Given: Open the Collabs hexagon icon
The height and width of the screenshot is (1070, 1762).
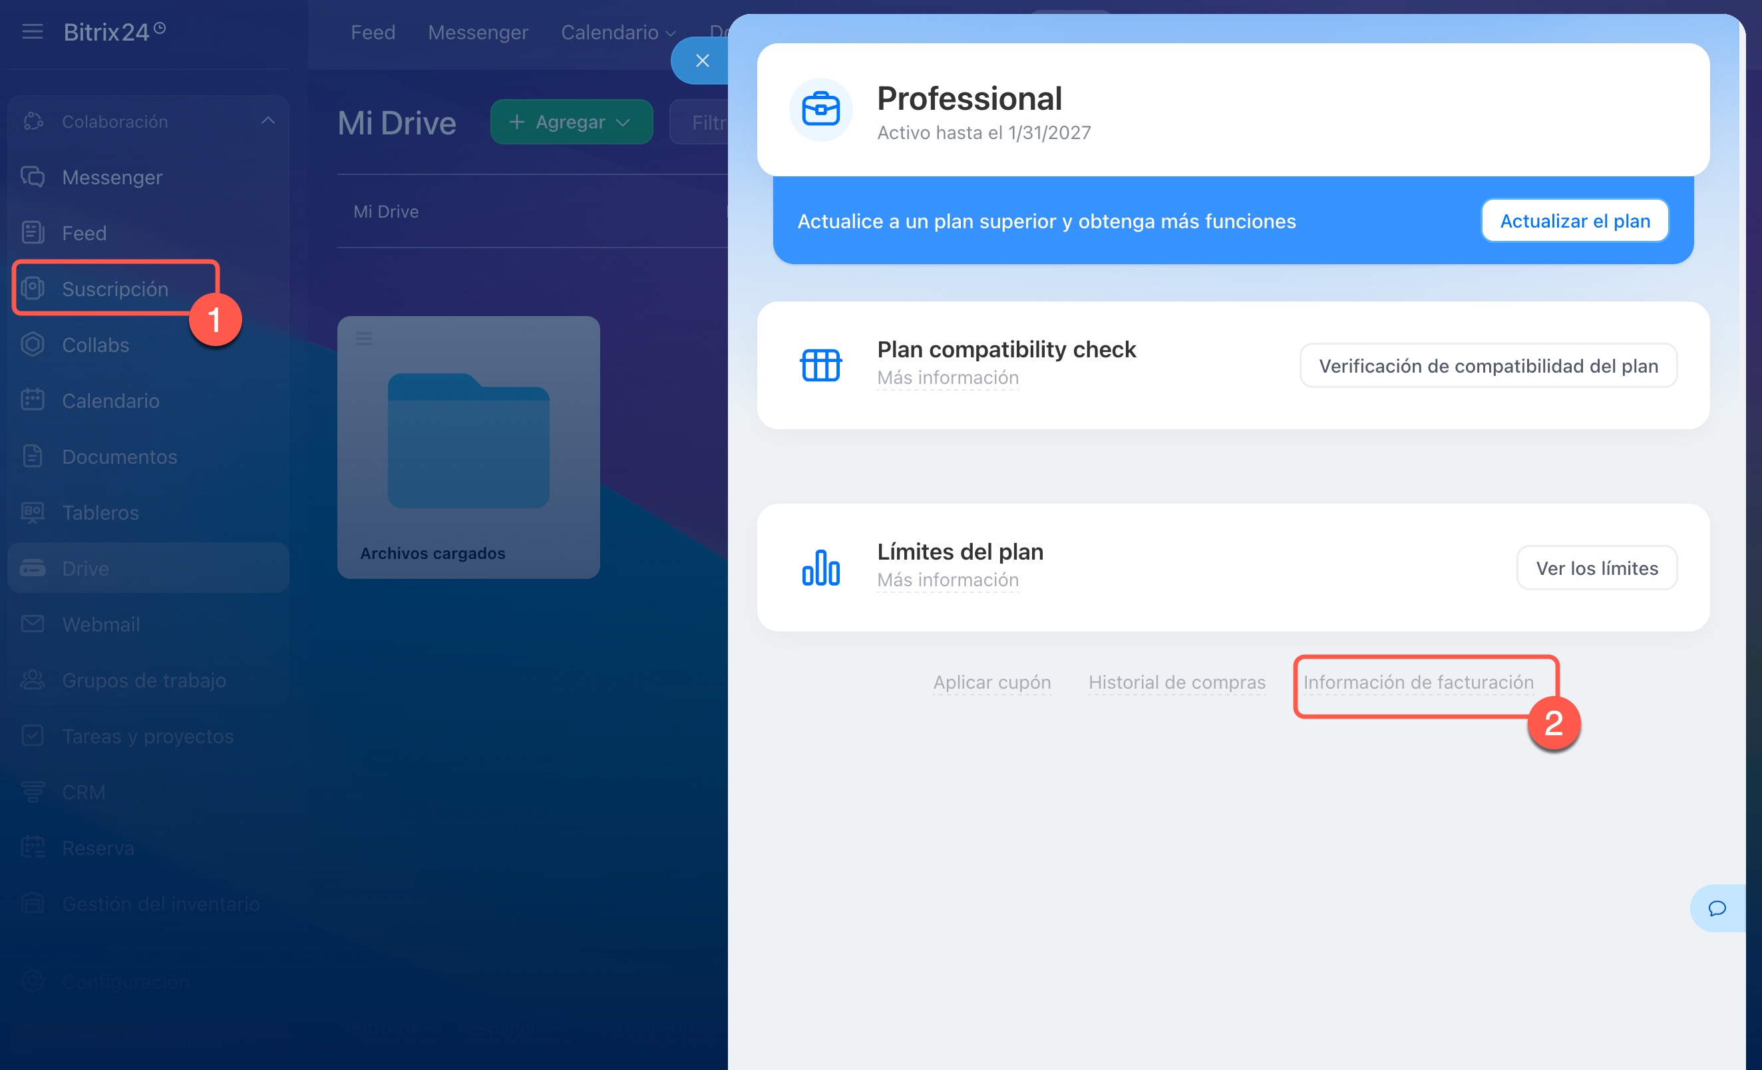Looking at the screenshot, I should [x=32, y=344].
